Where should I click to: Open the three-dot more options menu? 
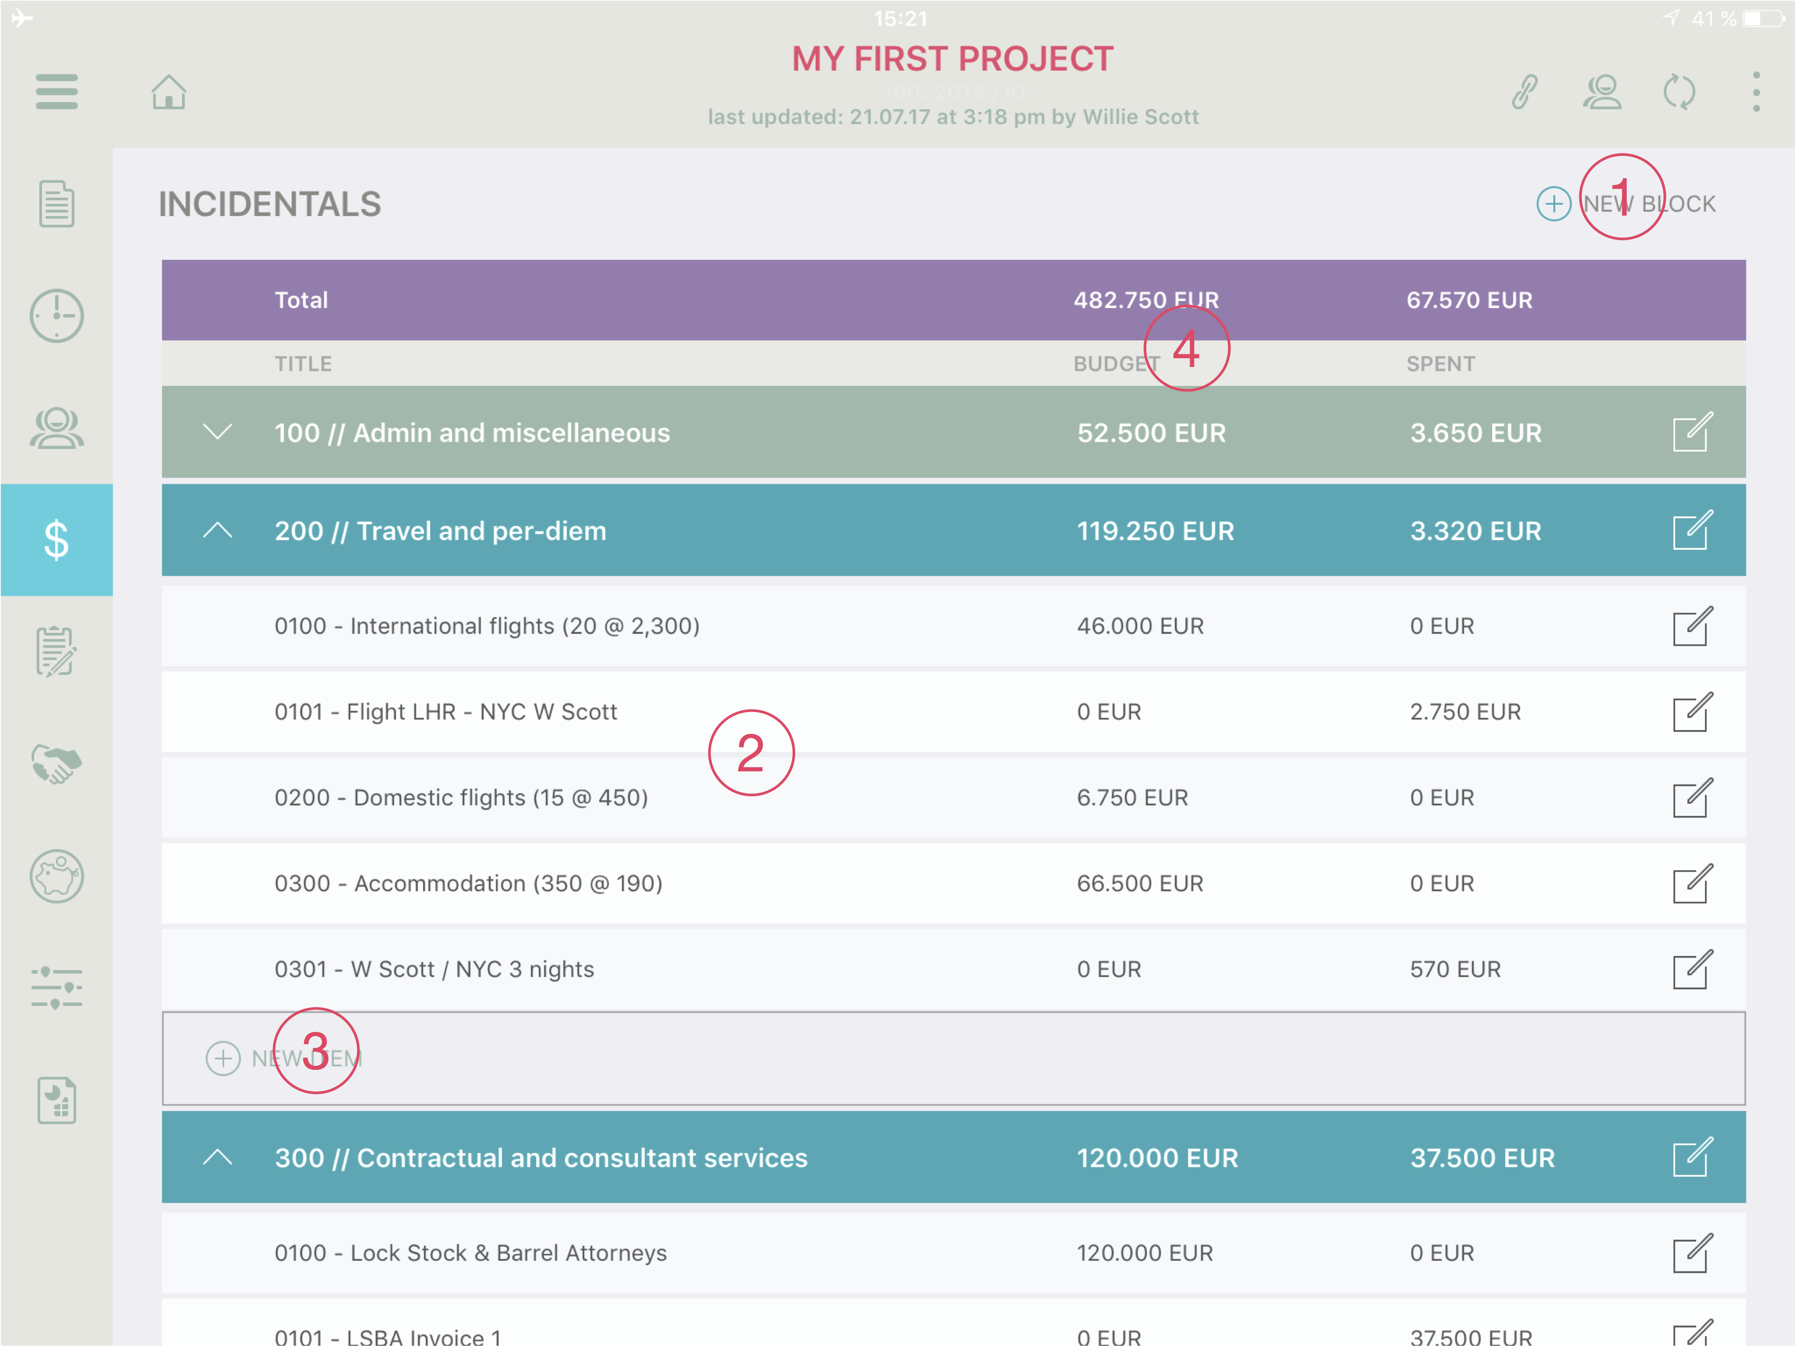click(1756, 92)
